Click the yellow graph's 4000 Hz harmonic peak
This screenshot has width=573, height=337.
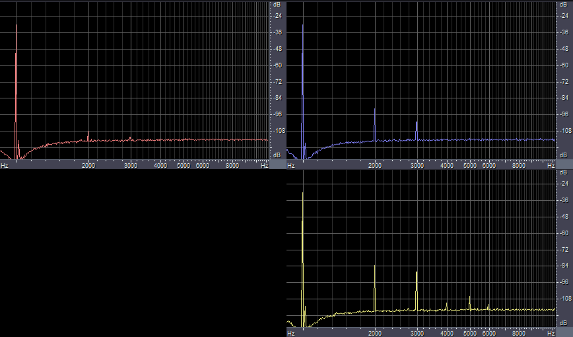(446, 307)
